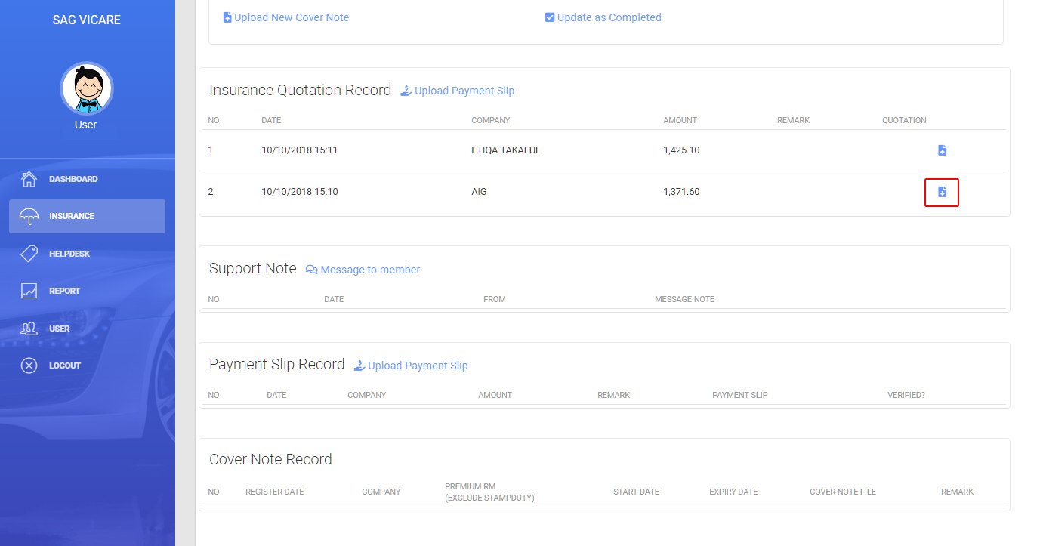Click the Insurance umbrella icon
1043x546 pixels.
coord(29,217)
